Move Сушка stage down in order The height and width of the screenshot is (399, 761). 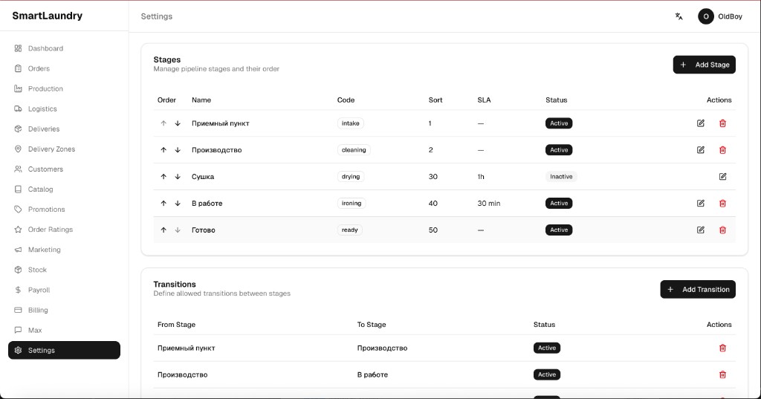(178, 177)
